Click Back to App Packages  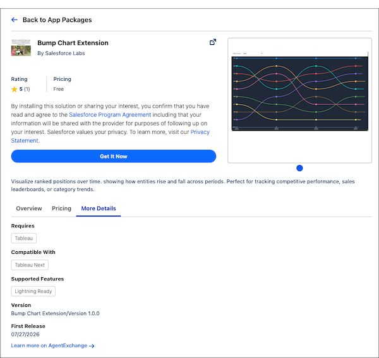(x=57, y=20)
